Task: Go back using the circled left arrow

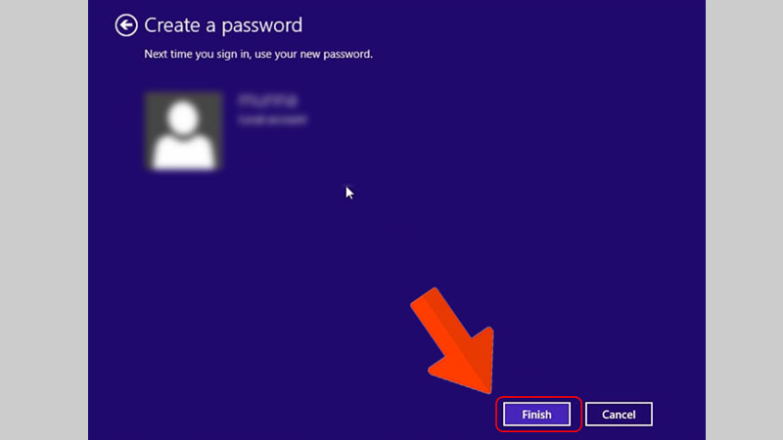Action: pyautogui.click(x=126, y=25)
